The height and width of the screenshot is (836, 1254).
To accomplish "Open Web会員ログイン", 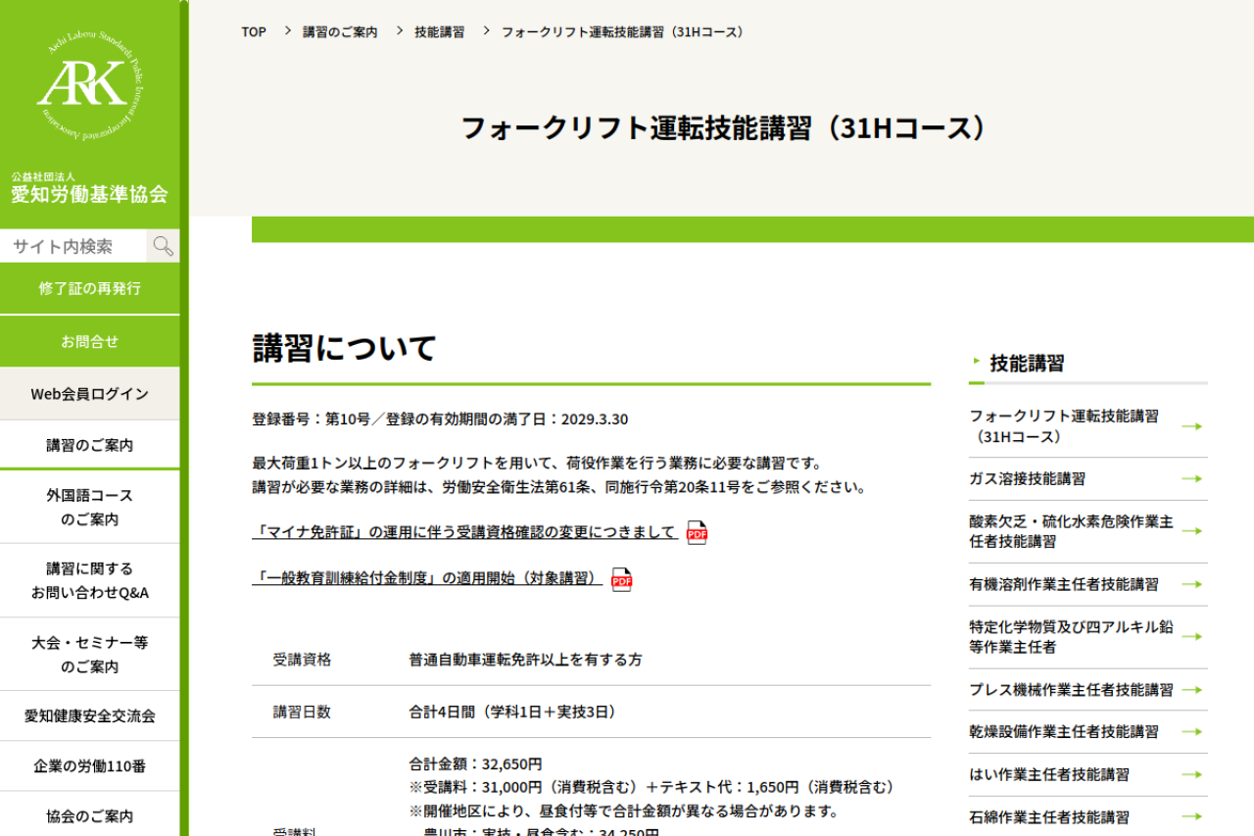I will point(90,393).
